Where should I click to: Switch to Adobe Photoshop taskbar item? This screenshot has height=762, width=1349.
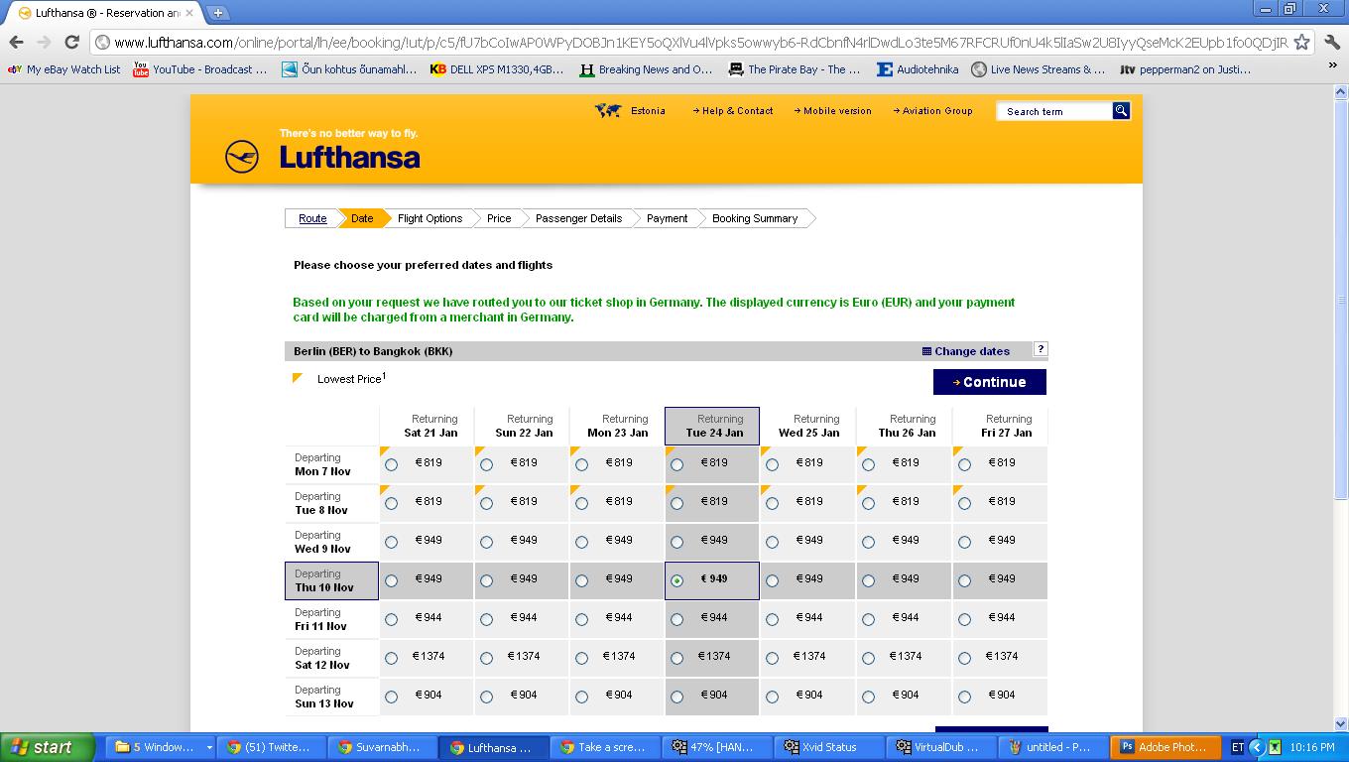point(1165,747)
